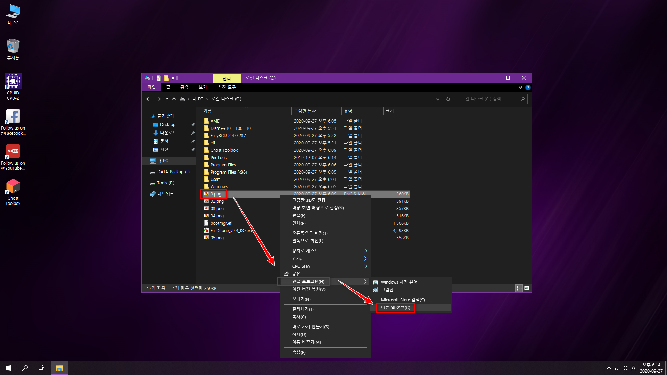Click the blue help question mark icon
The image size is (667, 375).
pyautogui.click(x=528, y=87)
